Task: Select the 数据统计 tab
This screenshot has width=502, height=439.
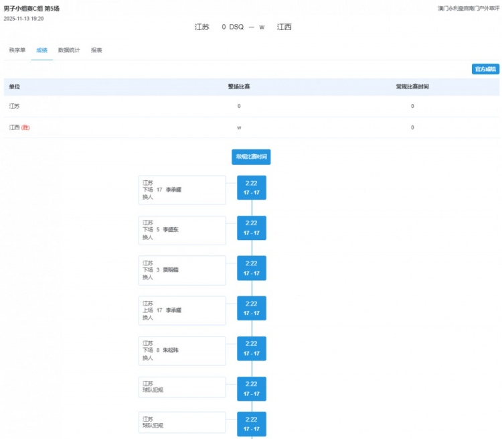Action: point(69,50)
